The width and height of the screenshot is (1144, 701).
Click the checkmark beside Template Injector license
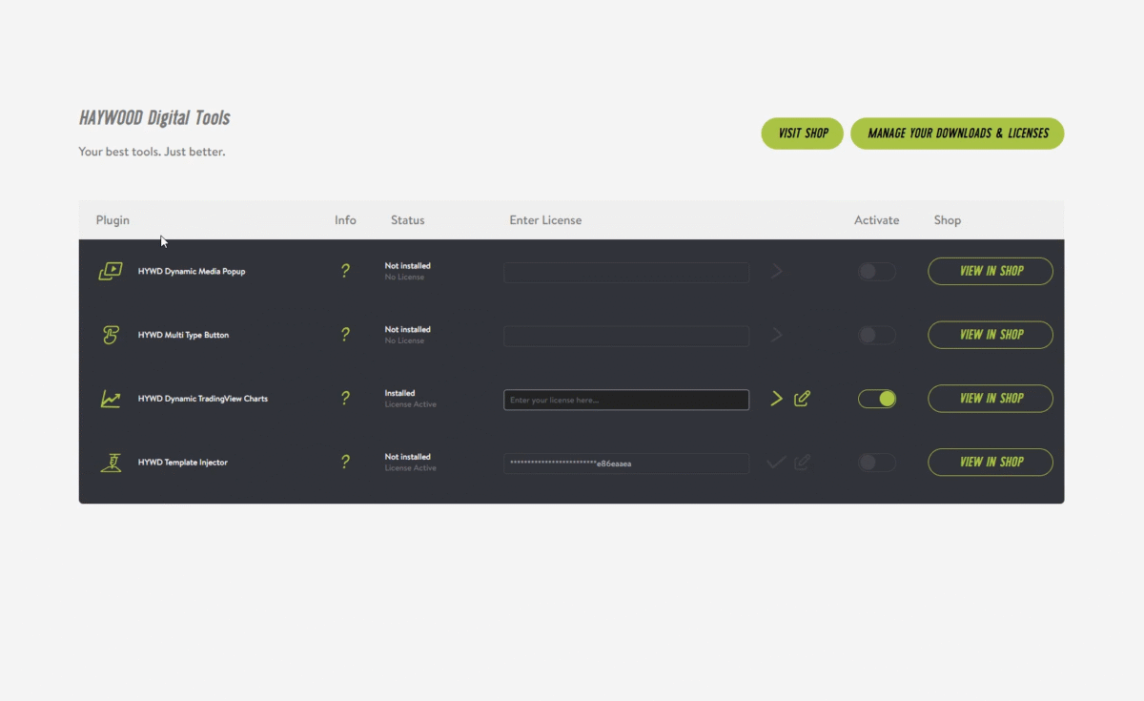775,463
